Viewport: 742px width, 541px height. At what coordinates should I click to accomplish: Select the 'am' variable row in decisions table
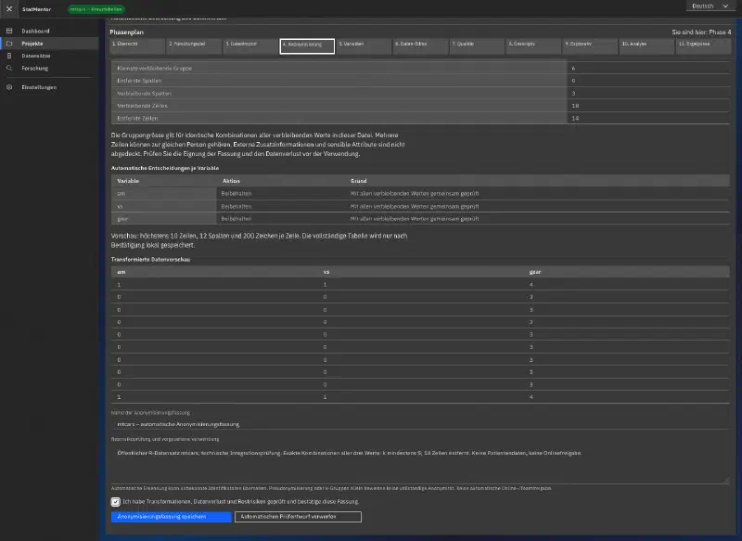(x=420, y=194)
